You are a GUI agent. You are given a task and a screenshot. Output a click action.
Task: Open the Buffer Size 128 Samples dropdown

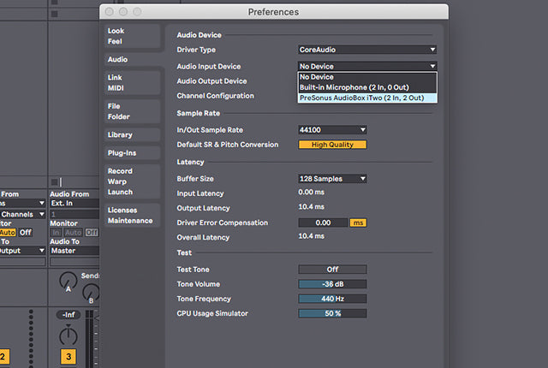point(332,179)
